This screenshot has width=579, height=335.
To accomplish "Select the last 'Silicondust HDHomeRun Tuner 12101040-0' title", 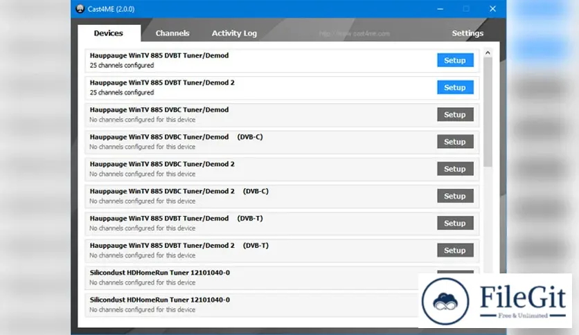I will [159, 300].
